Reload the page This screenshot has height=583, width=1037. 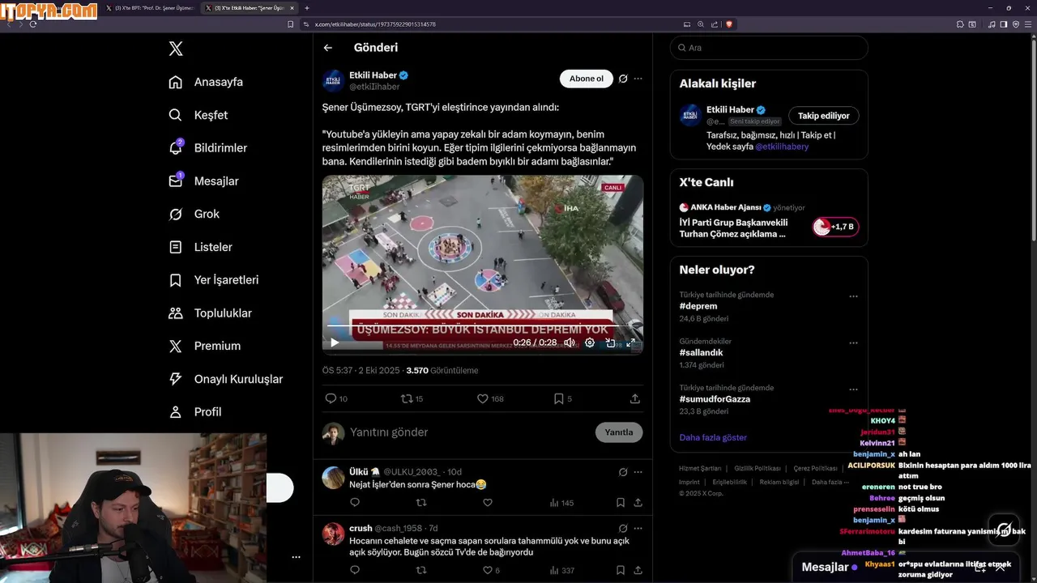(x=33, y=24)
